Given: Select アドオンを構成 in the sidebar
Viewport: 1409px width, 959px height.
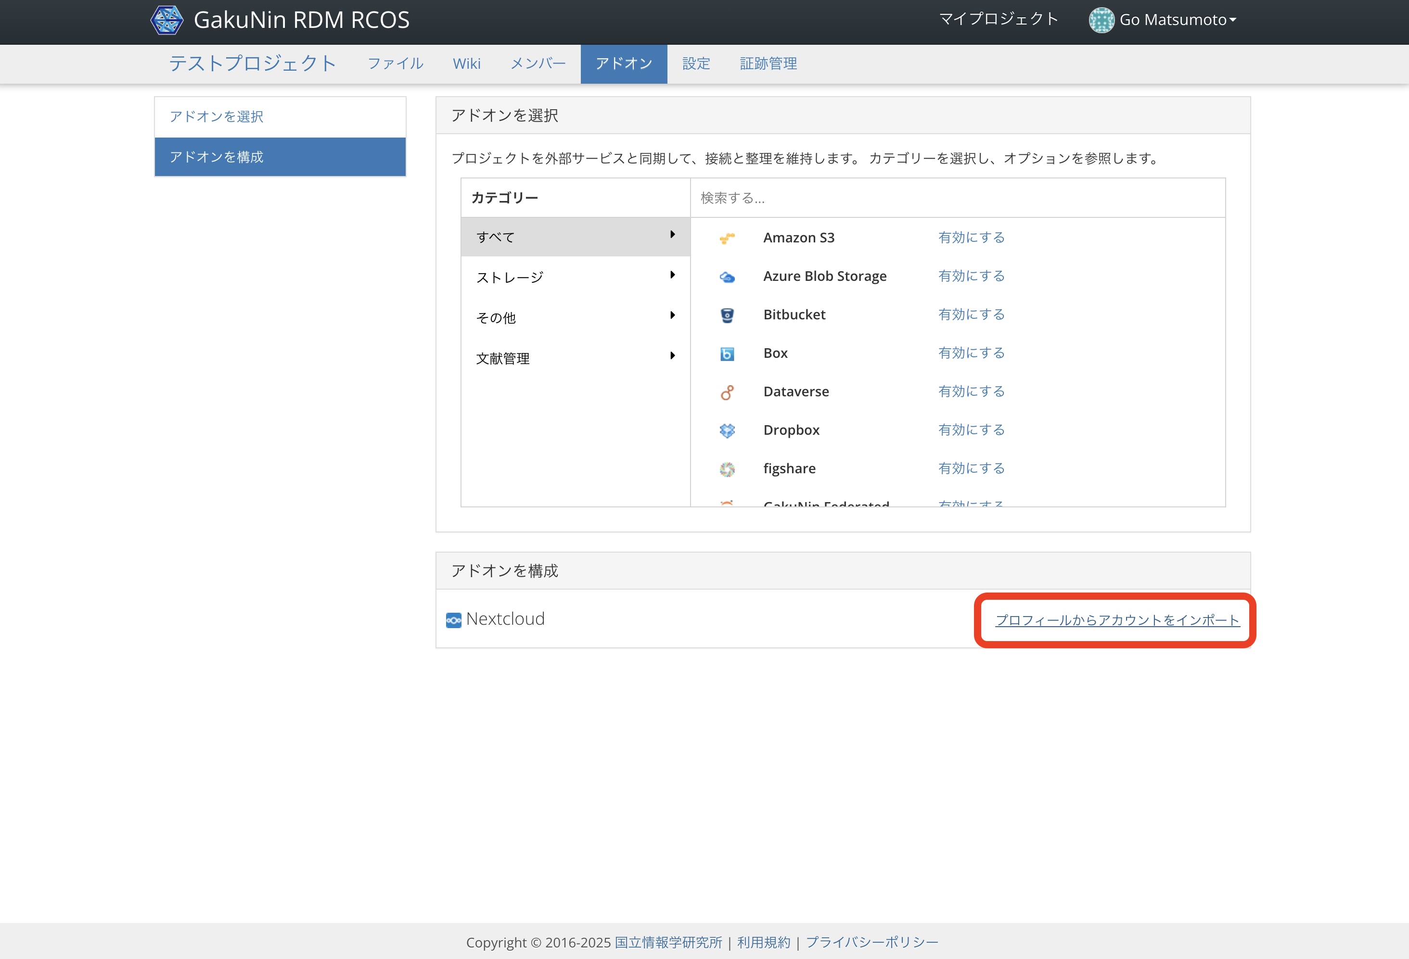Looking at the screenshot, I should [280, 157].
